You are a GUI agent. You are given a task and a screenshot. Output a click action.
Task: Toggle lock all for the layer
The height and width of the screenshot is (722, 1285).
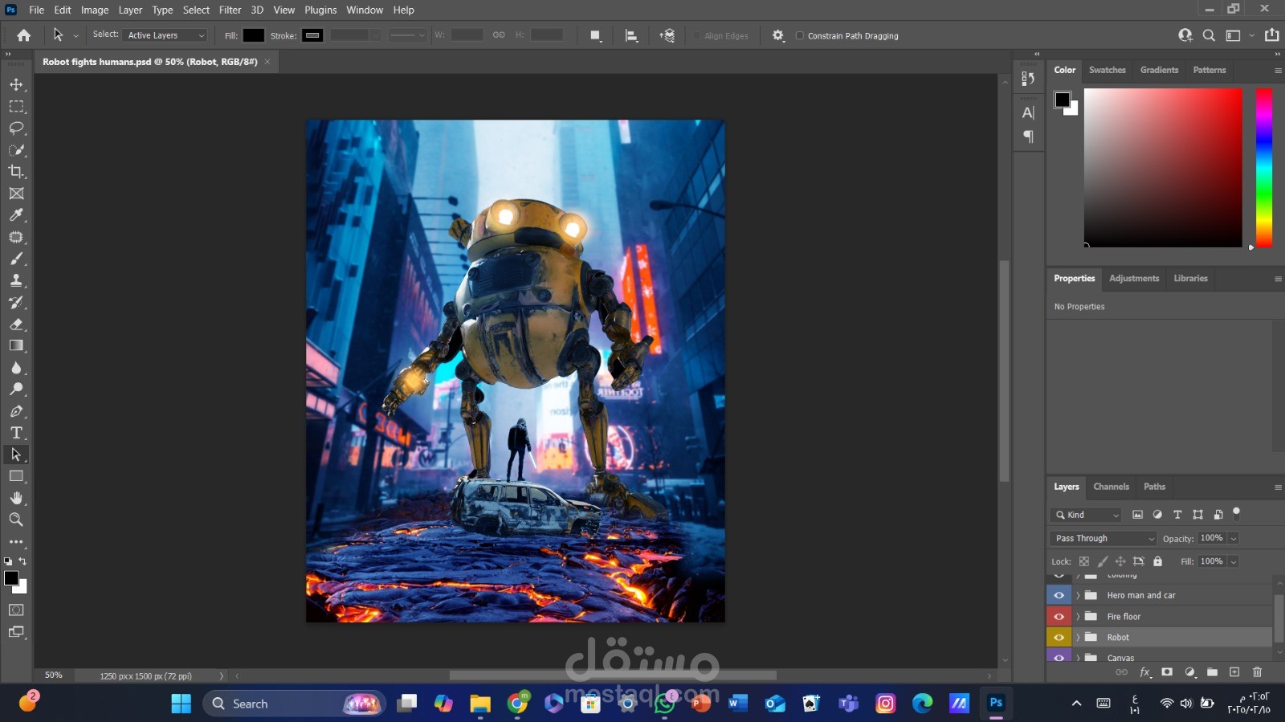[1157, 561]
